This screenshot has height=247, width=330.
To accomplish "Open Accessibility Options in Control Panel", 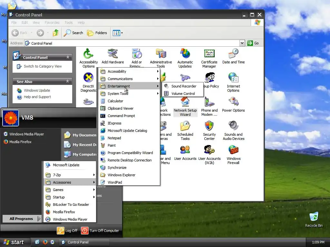I will pos(88,58).
